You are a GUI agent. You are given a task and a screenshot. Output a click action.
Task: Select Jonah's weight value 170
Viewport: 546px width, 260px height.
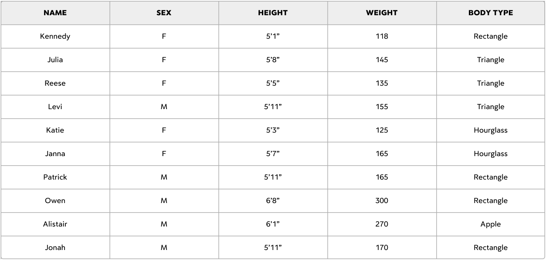382,247
